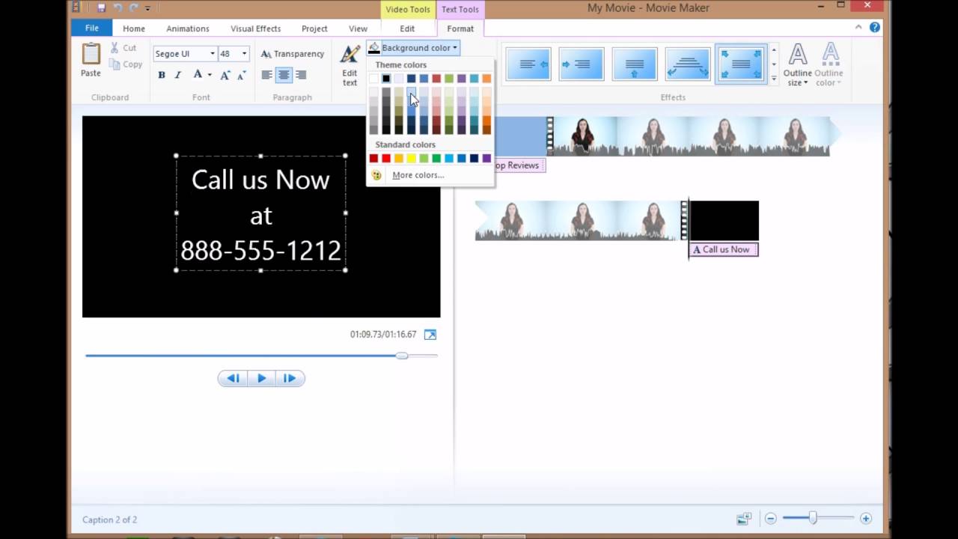Click the Redo arrow in quick access toolbar
This screenshot has width=958, height=539.
pos(133,8)
